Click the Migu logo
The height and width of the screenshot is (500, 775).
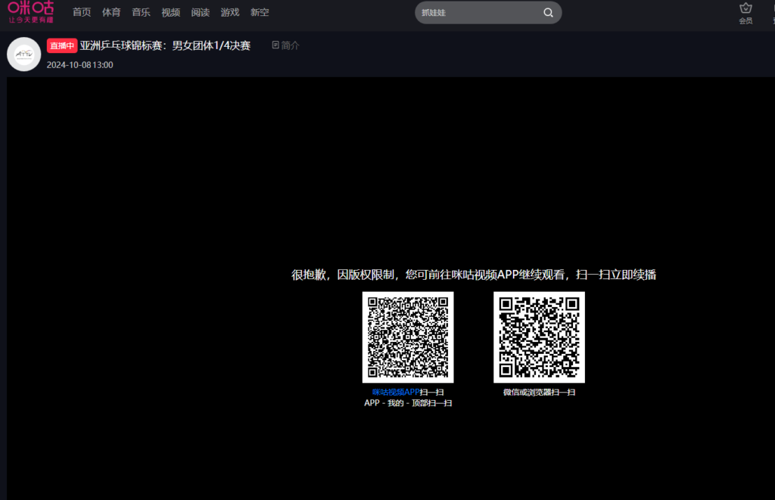[x=30, y=12]
